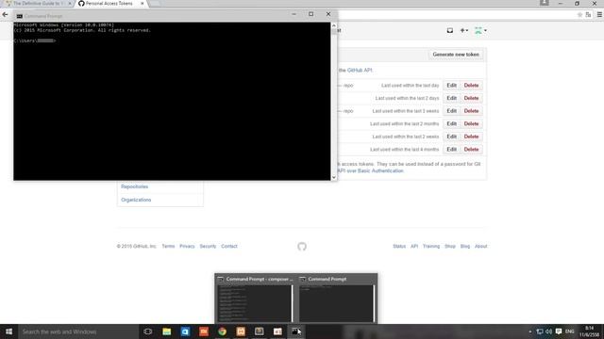
Task: Open the Chrome hamburger menu
Action: coord(599,15)
